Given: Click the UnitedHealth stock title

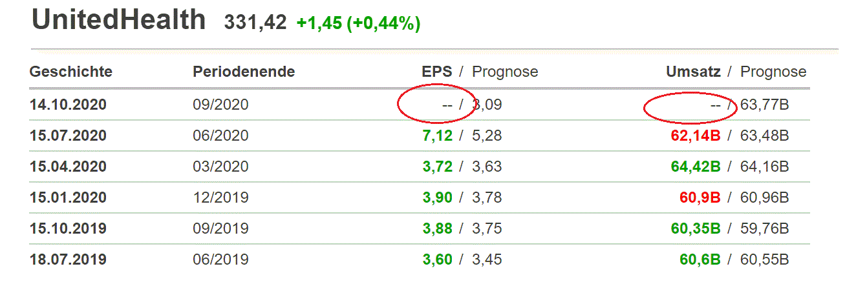Looking at the screenshot, I should 118,21.
